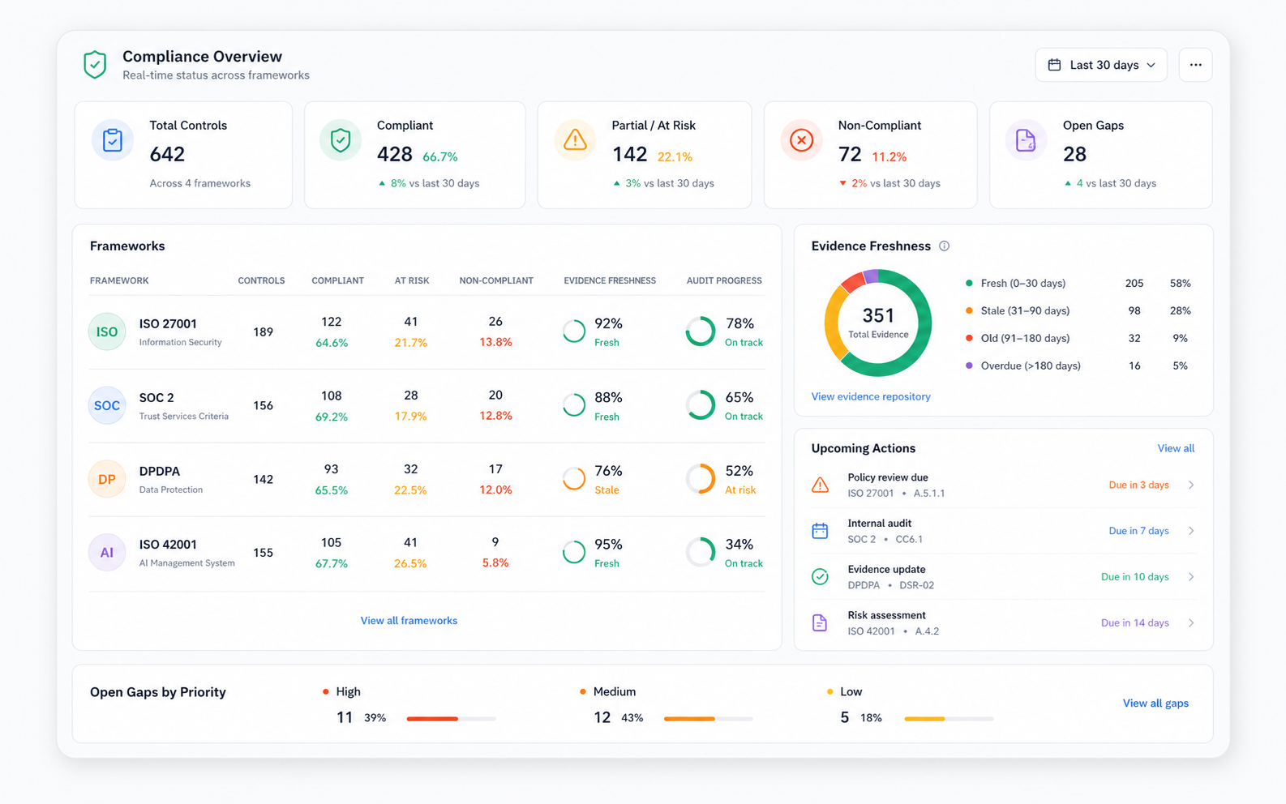
Task: Click the EVIDENCE FRESHNESS column header
Action: [610, 280]
